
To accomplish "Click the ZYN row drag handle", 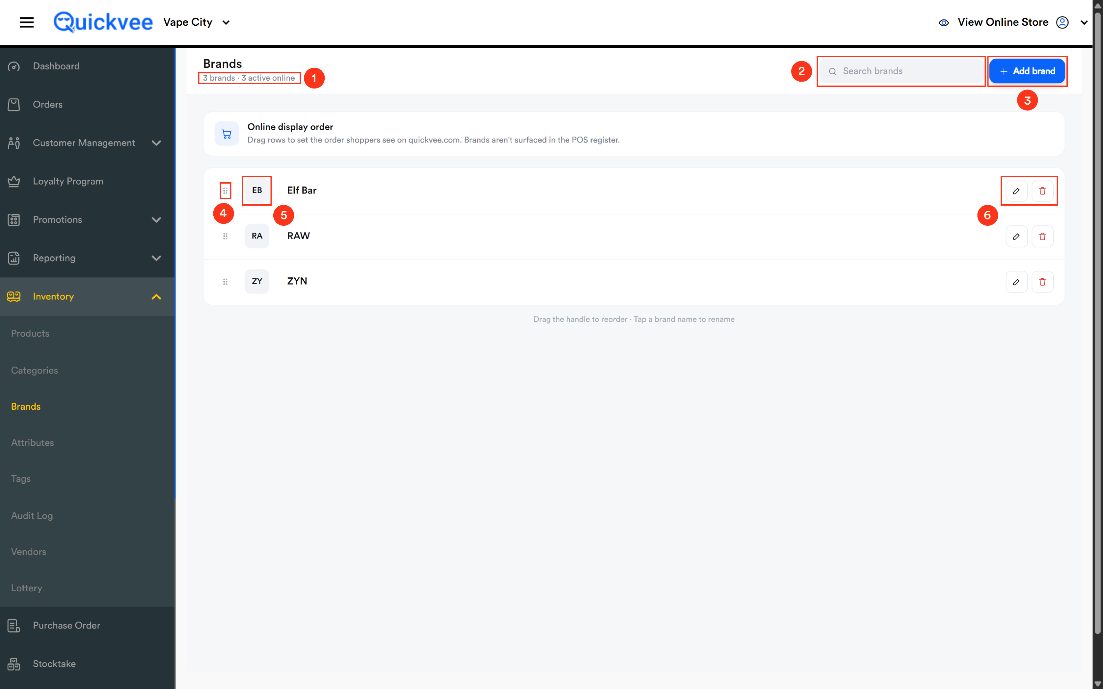I will click(225, 282).
